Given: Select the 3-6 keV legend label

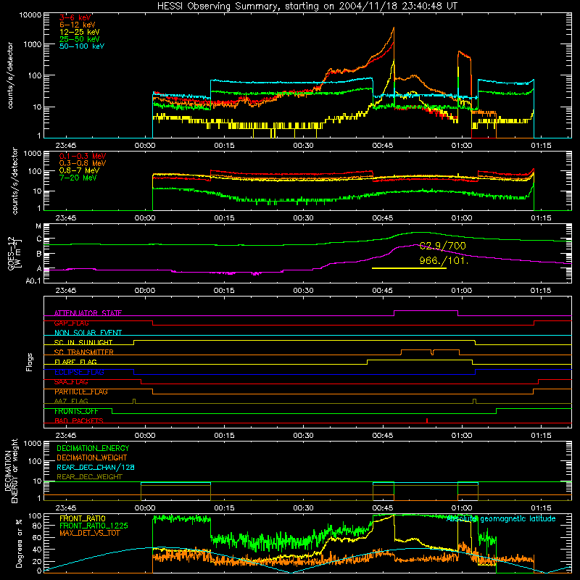Looking at the screenshot, I should tap(75, 17).
